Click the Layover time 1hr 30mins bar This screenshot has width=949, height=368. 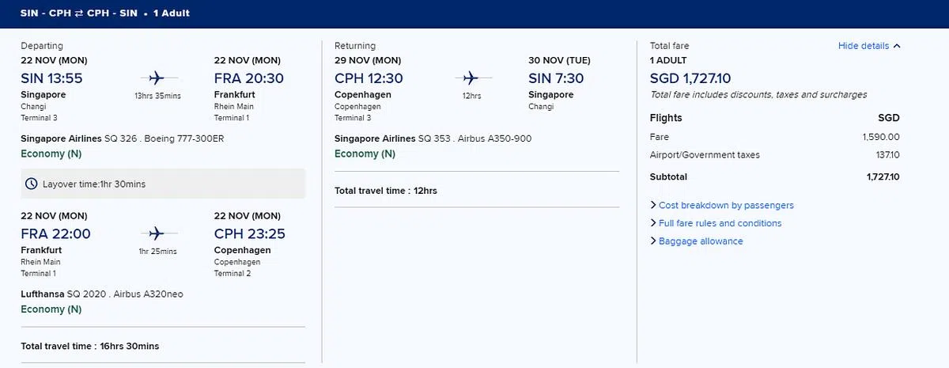162,184
